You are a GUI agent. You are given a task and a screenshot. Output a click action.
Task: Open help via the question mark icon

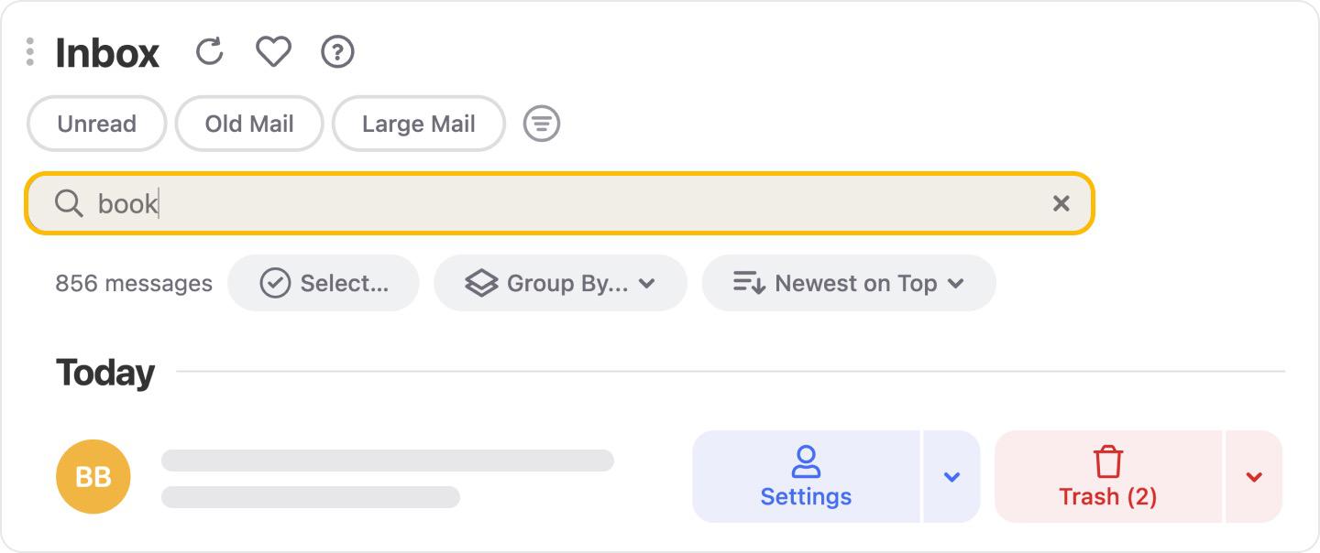click(x=337, y=52)
